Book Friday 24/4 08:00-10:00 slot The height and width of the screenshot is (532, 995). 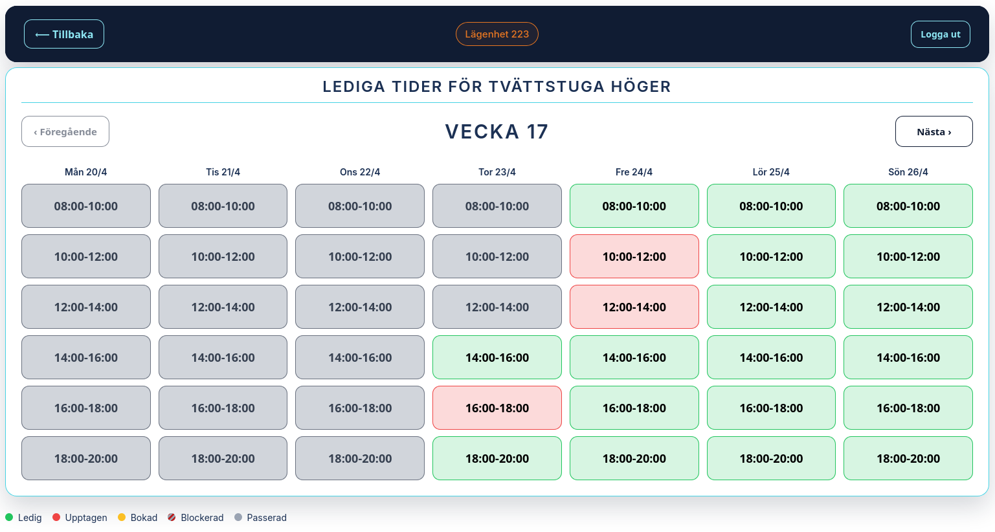click(x=634, y=206)
